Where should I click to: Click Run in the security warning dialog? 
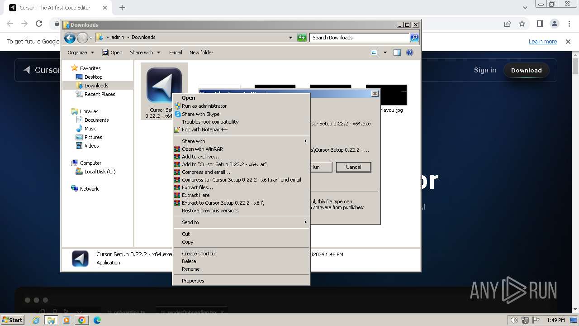pyautogui.click(x=321, y=167)
